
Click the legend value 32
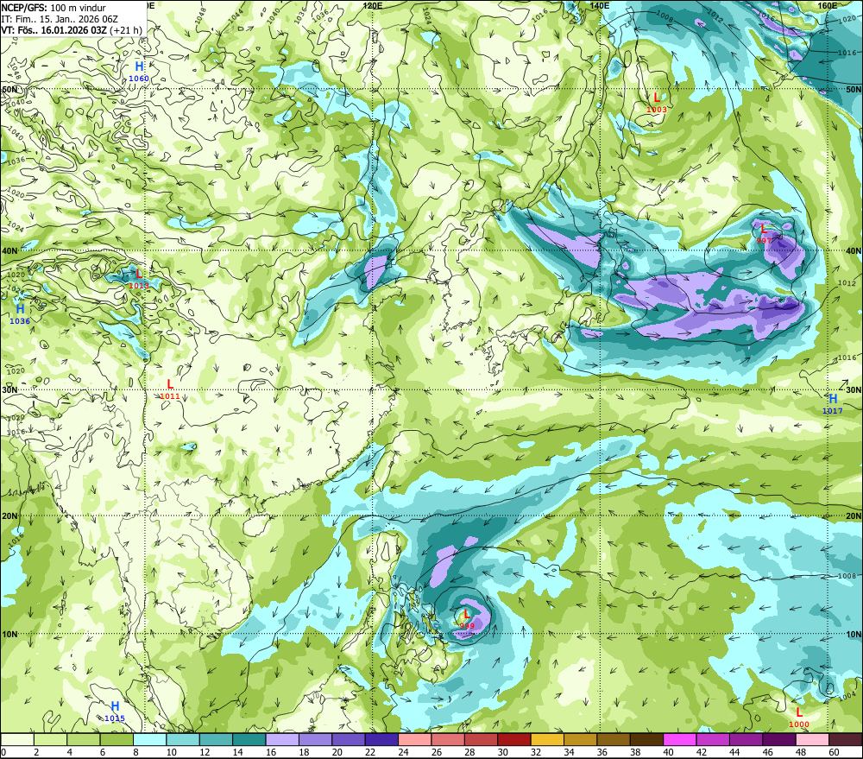click(x=536, y=752)
